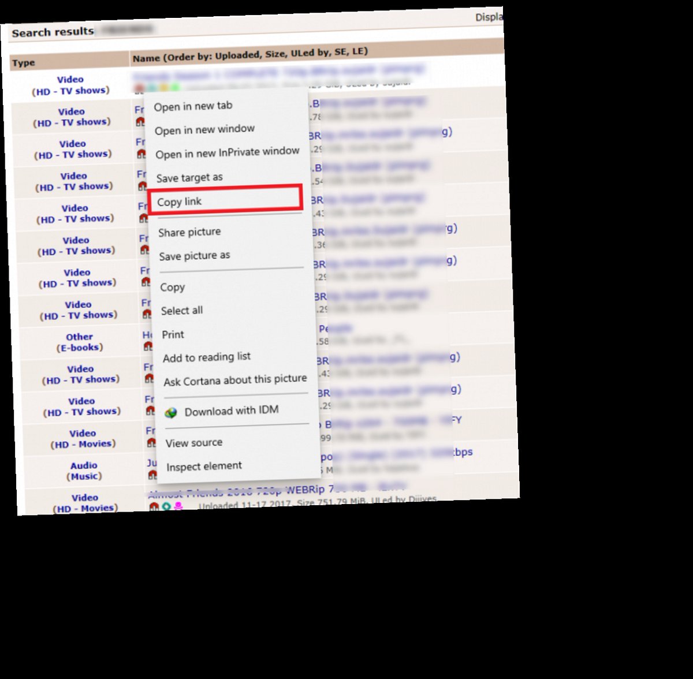Select Add to reading list
The height and width of the screenshot is (679, 693).
pyautogui.click(x=207, y=356)
